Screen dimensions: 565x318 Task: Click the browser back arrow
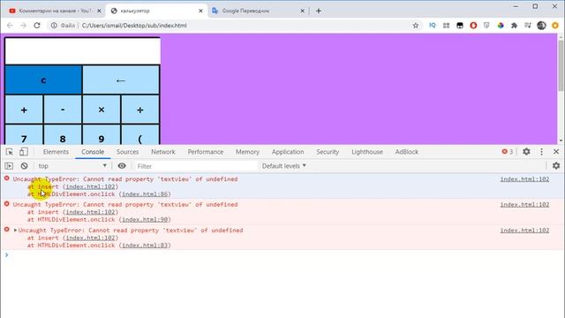[x=10, y=26]
